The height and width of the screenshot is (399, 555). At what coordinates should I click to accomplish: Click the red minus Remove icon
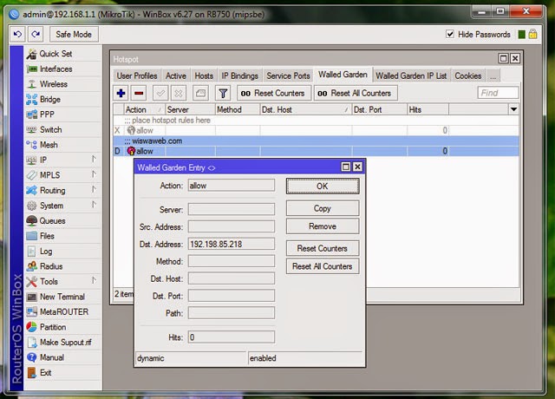tap(139, 93)
